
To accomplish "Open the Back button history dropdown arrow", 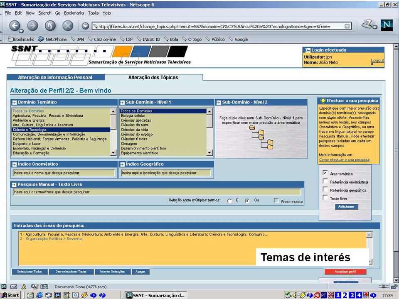I will click(21, 31).
